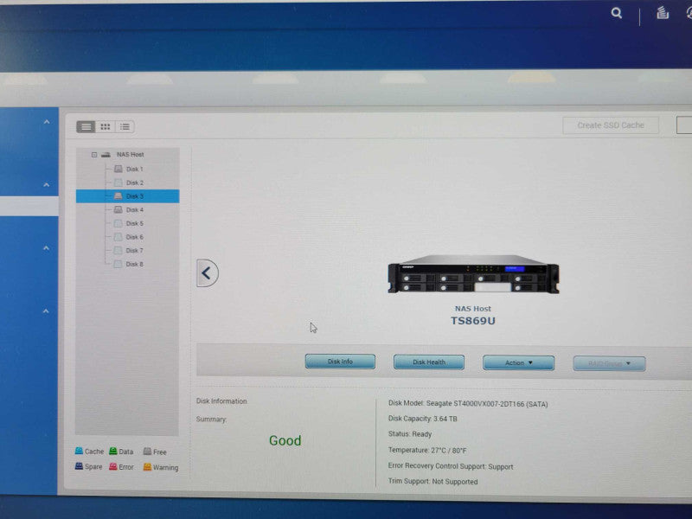The image size is (692, 519).
Task: Open the RAID Group dropdown
Action: click(x=609, y=363)
